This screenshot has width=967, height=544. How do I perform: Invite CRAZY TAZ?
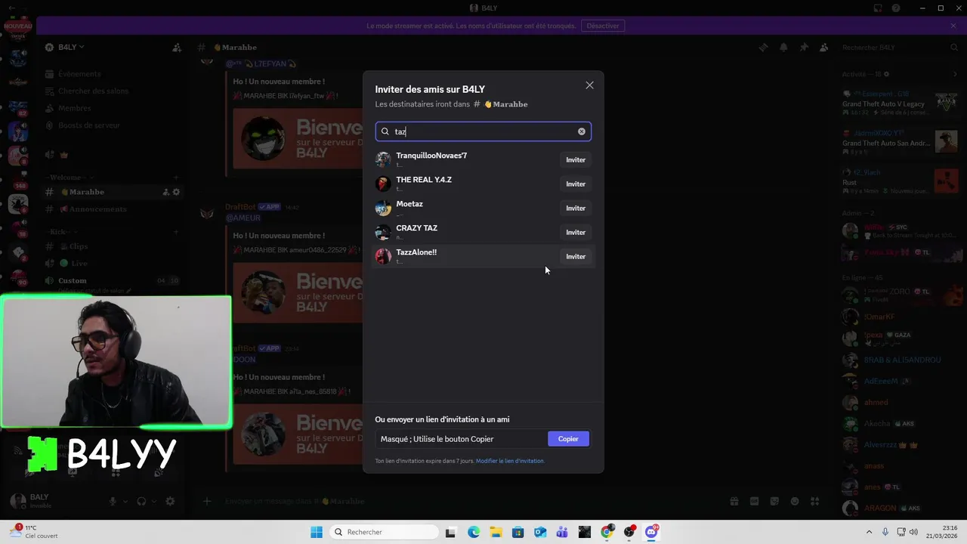click(576, 232)
